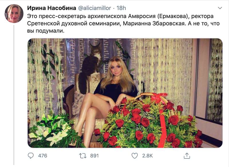Screen dimensions: 229x167
Task: Open the @aliciamillor handle link
Action: (x=95, y=8)
